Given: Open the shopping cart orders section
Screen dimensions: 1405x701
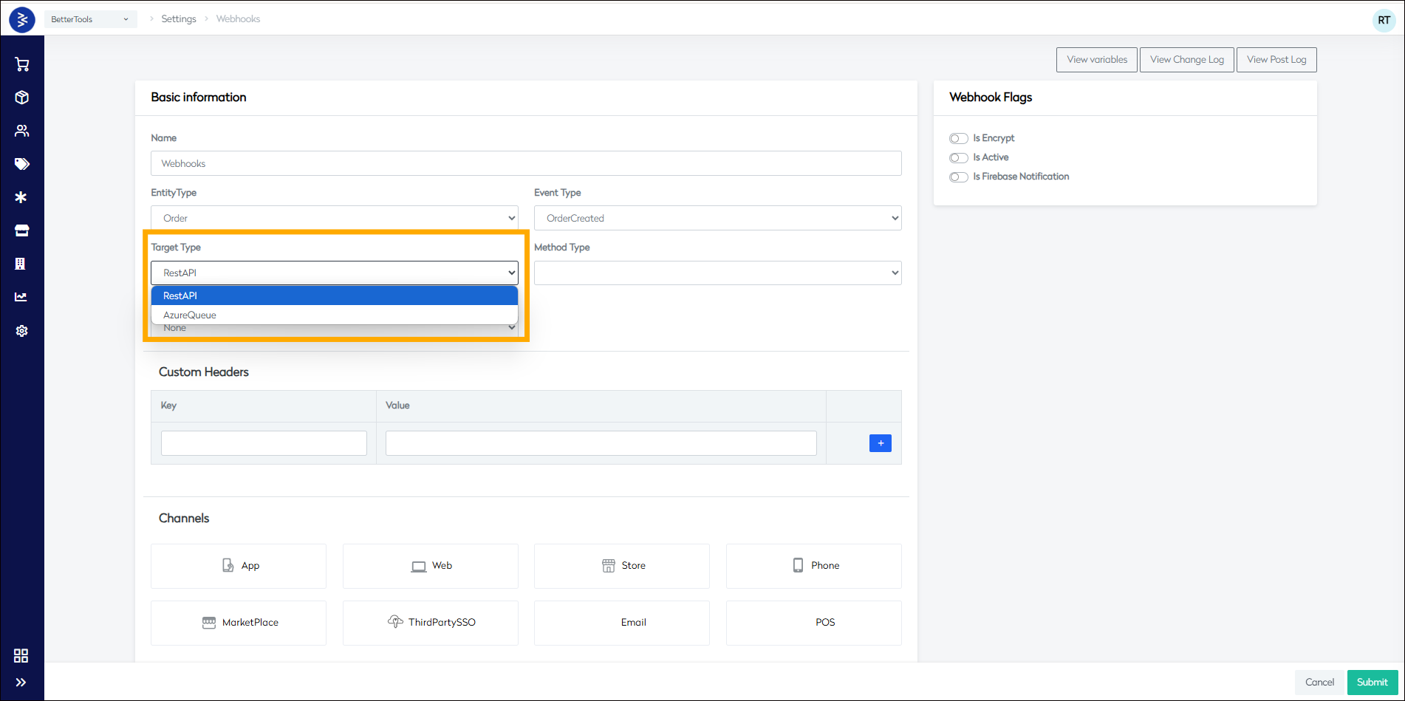Looking at the screenshot, I should (x=22, y=64).
